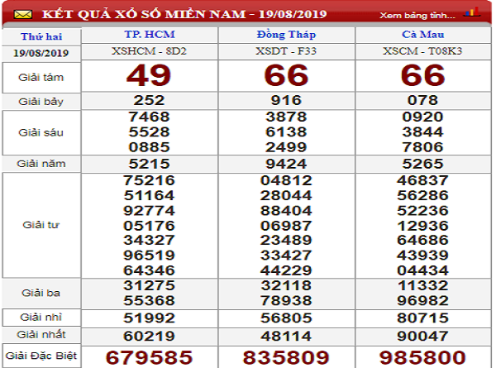
Task: Select the 19/08/2019 date cell
Action: click(41, 52)
